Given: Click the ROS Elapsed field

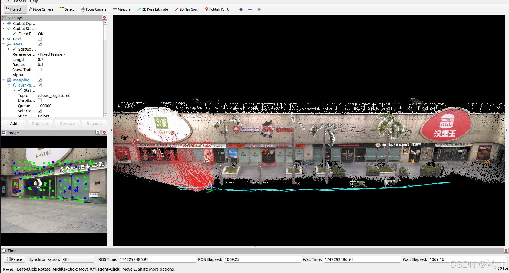Looking at the screenshot, I should (262, 259).
